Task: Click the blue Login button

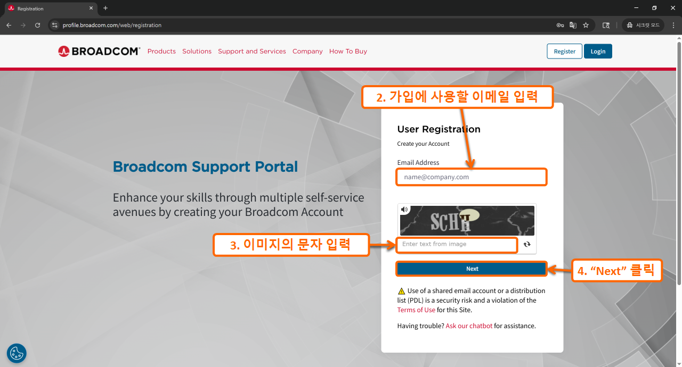Action: pyautogui.click(x=597, y=51)
